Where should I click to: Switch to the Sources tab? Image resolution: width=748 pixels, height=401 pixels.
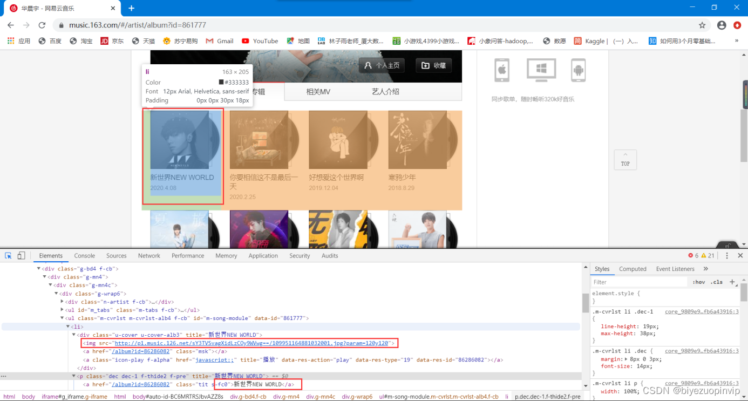(117, 256)
